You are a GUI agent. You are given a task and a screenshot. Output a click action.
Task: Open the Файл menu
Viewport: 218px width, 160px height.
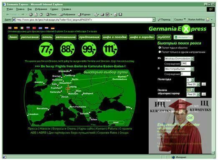[x=10, y=9]
